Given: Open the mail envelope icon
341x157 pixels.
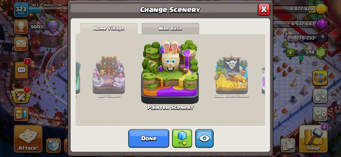Looking at the screenshot, I should click(x=21, y=44).
